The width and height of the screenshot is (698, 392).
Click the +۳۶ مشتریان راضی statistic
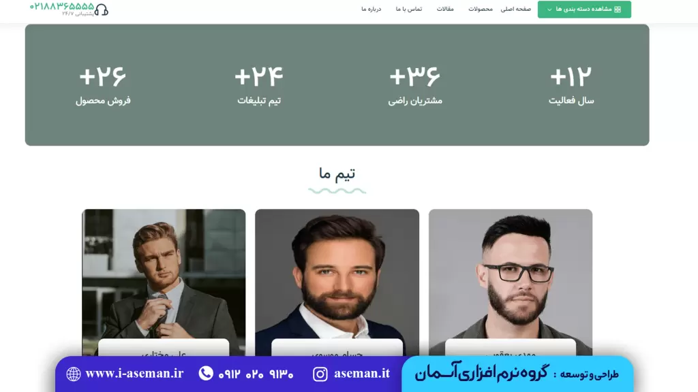tap(415, 86)
